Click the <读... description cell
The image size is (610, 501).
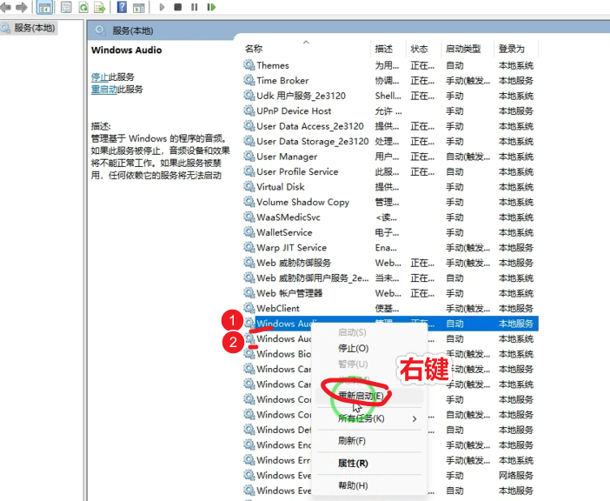tap(387, 217)
